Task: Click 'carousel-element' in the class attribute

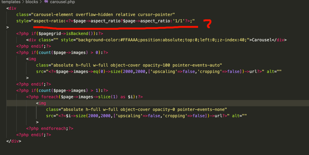Action: pyautogui.click(x=53, y=15)
